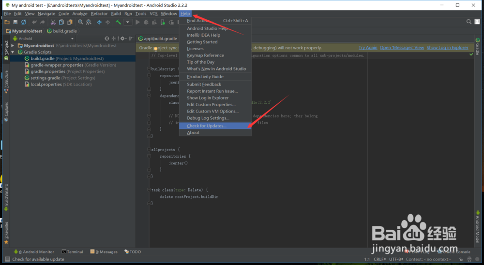Click the Open folder toolbar icon
Viewport: 484px width, 265px height.
pyautogui.click(x=7, y=22)
